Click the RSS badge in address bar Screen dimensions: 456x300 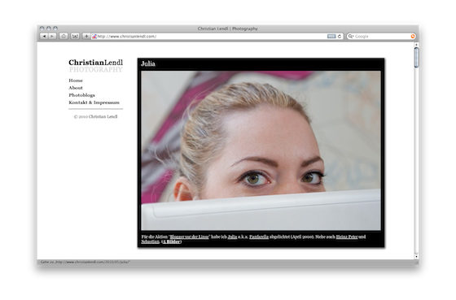pos(331,37)
